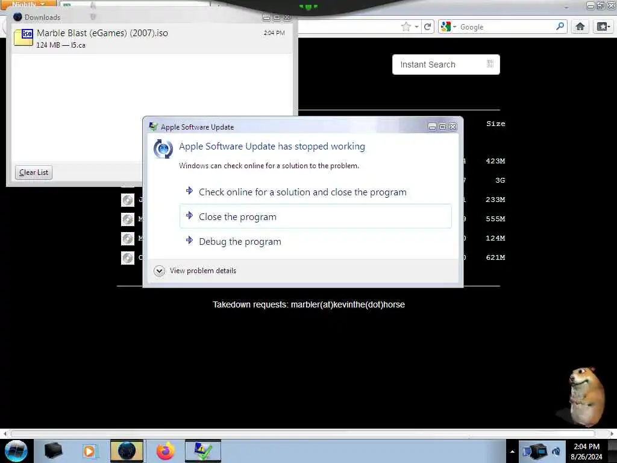617x463 pixels.
Task: Bookmark page with star icon
Action: click(406, 27)
